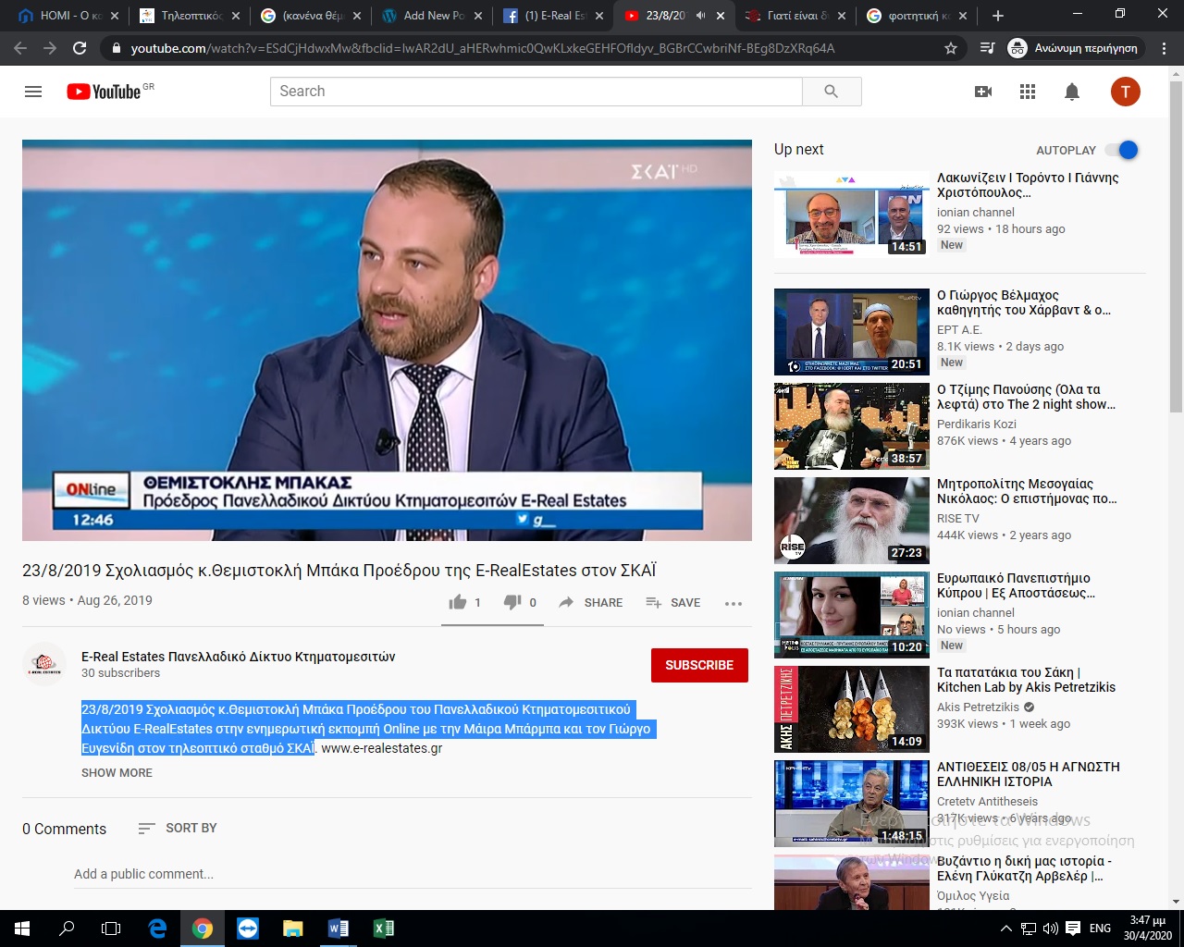This screenshot has width=1184, height=947.
Task: Close the HOMI tab
Action: tap(115, 16)
